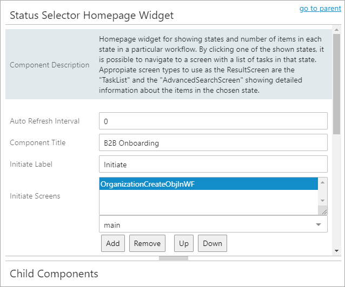The width and height of the screenshot is (345, 287).
Task: Open the 'main' dropdown below Initiate Screens
Action: (213, 224)
